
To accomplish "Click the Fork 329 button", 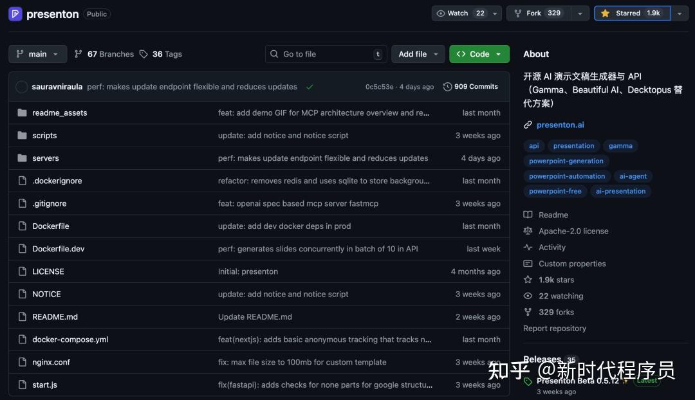I will [539, 14].
